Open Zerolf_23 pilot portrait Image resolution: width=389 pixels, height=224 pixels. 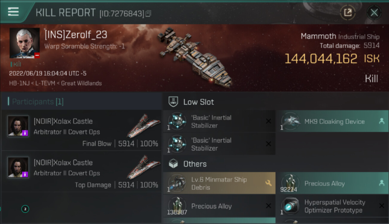tap(25, 43)
